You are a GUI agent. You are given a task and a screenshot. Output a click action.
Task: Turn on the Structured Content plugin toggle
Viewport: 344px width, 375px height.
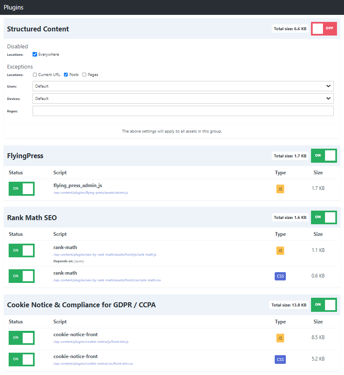point(324,28)
